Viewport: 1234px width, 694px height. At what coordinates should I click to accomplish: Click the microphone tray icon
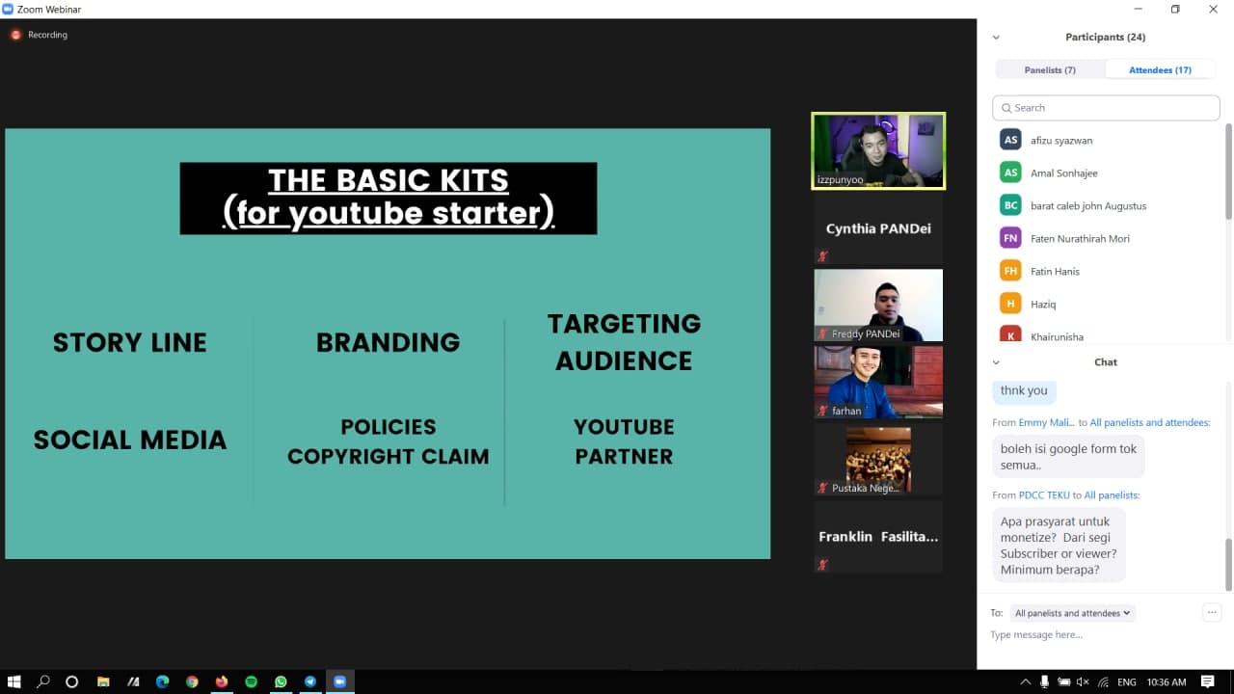(x=1044, y=681)
